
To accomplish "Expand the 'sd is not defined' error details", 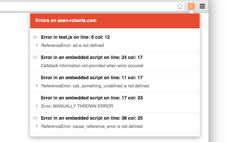I will [x=37, y=45].
